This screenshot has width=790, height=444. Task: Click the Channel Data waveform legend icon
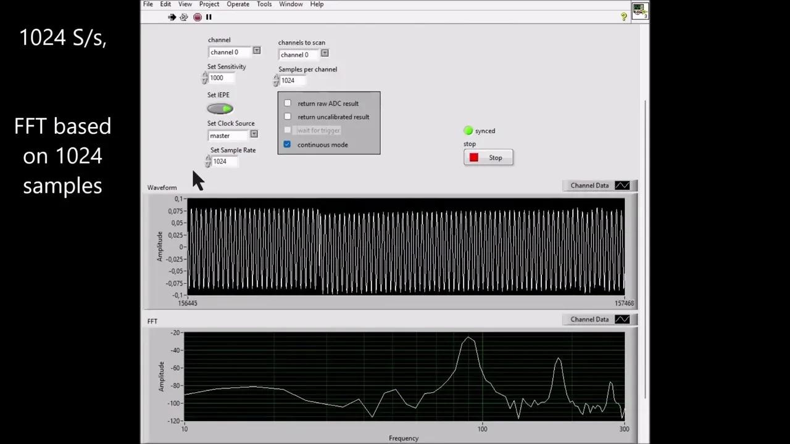(622, 185)
